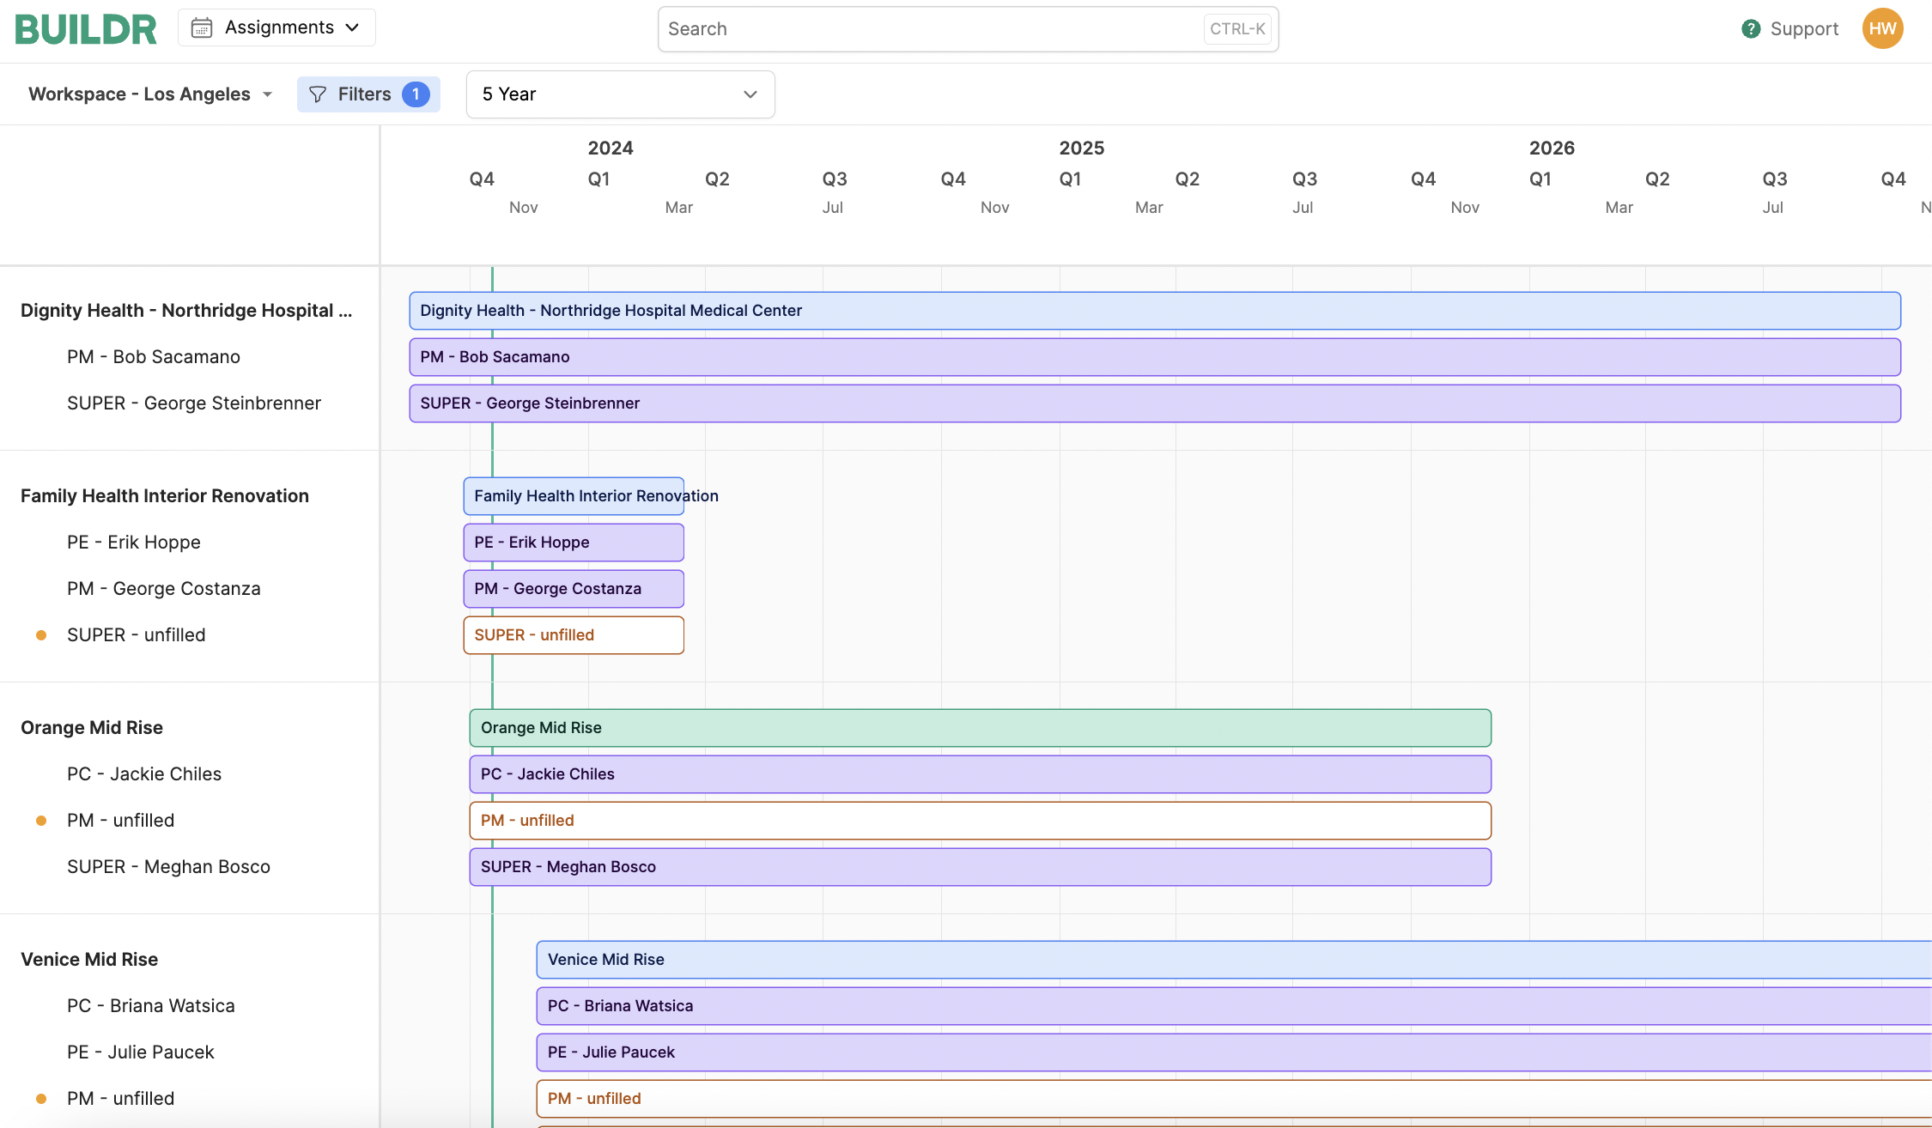Click the green Orange Mid Rise timeline bar
This screenshot has height=1128, width=1932.
(981, 728)
